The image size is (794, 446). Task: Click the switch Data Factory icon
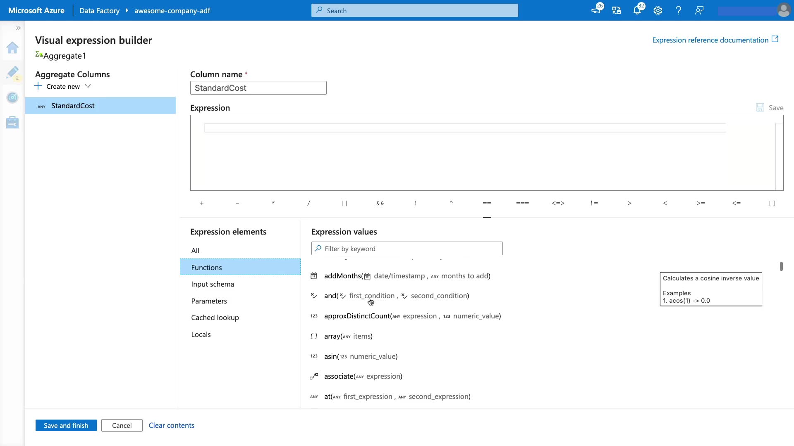tap(616, 11)
